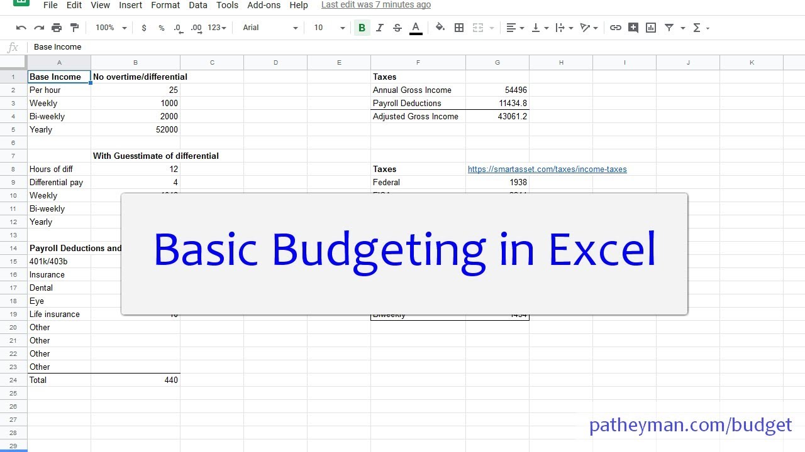Select cell 'Life insurance'

(x=59, y=314)
